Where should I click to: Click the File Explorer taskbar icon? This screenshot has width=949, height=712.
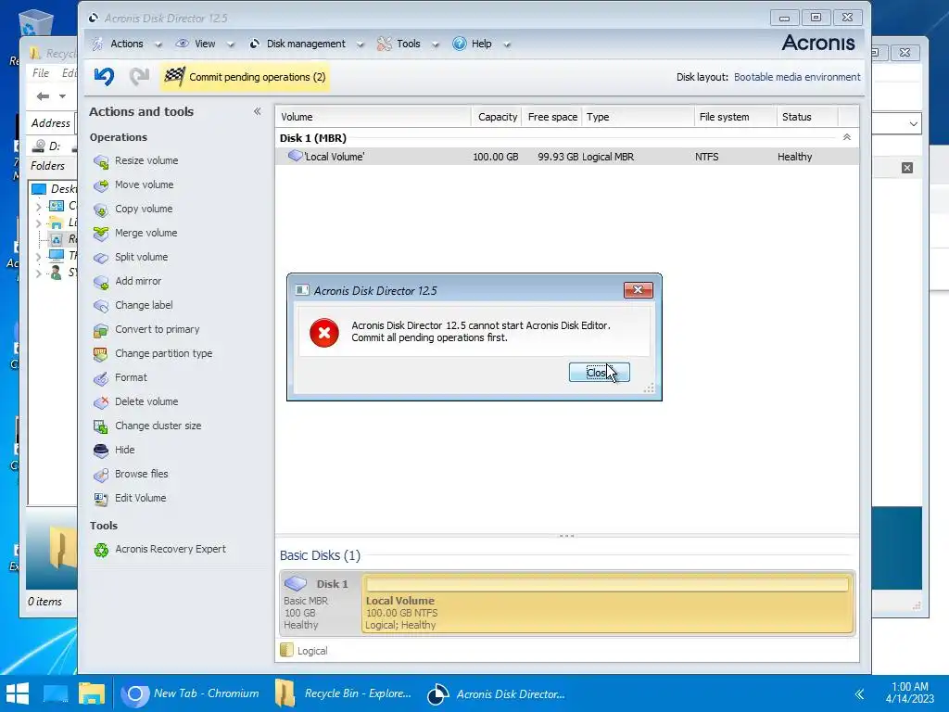point(92,693)
